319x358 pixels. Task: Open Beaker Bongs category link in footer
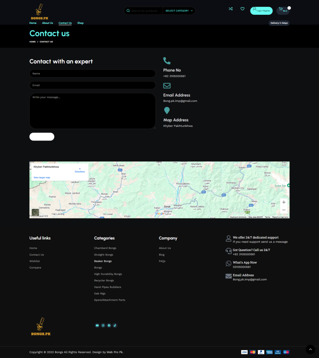coord(103,261)
